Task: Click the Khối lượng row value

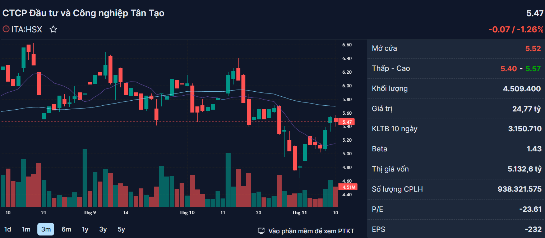Action: (522, 89)
